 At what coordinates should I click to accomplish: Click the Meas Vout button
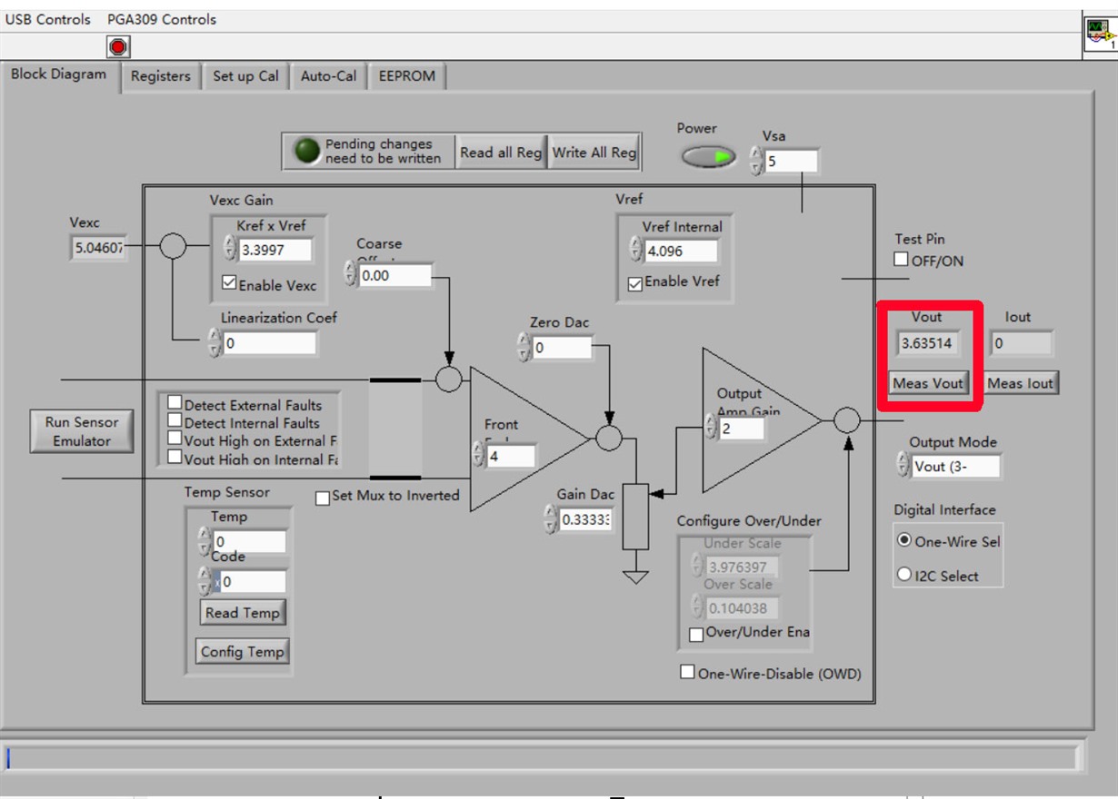(928, 383)
